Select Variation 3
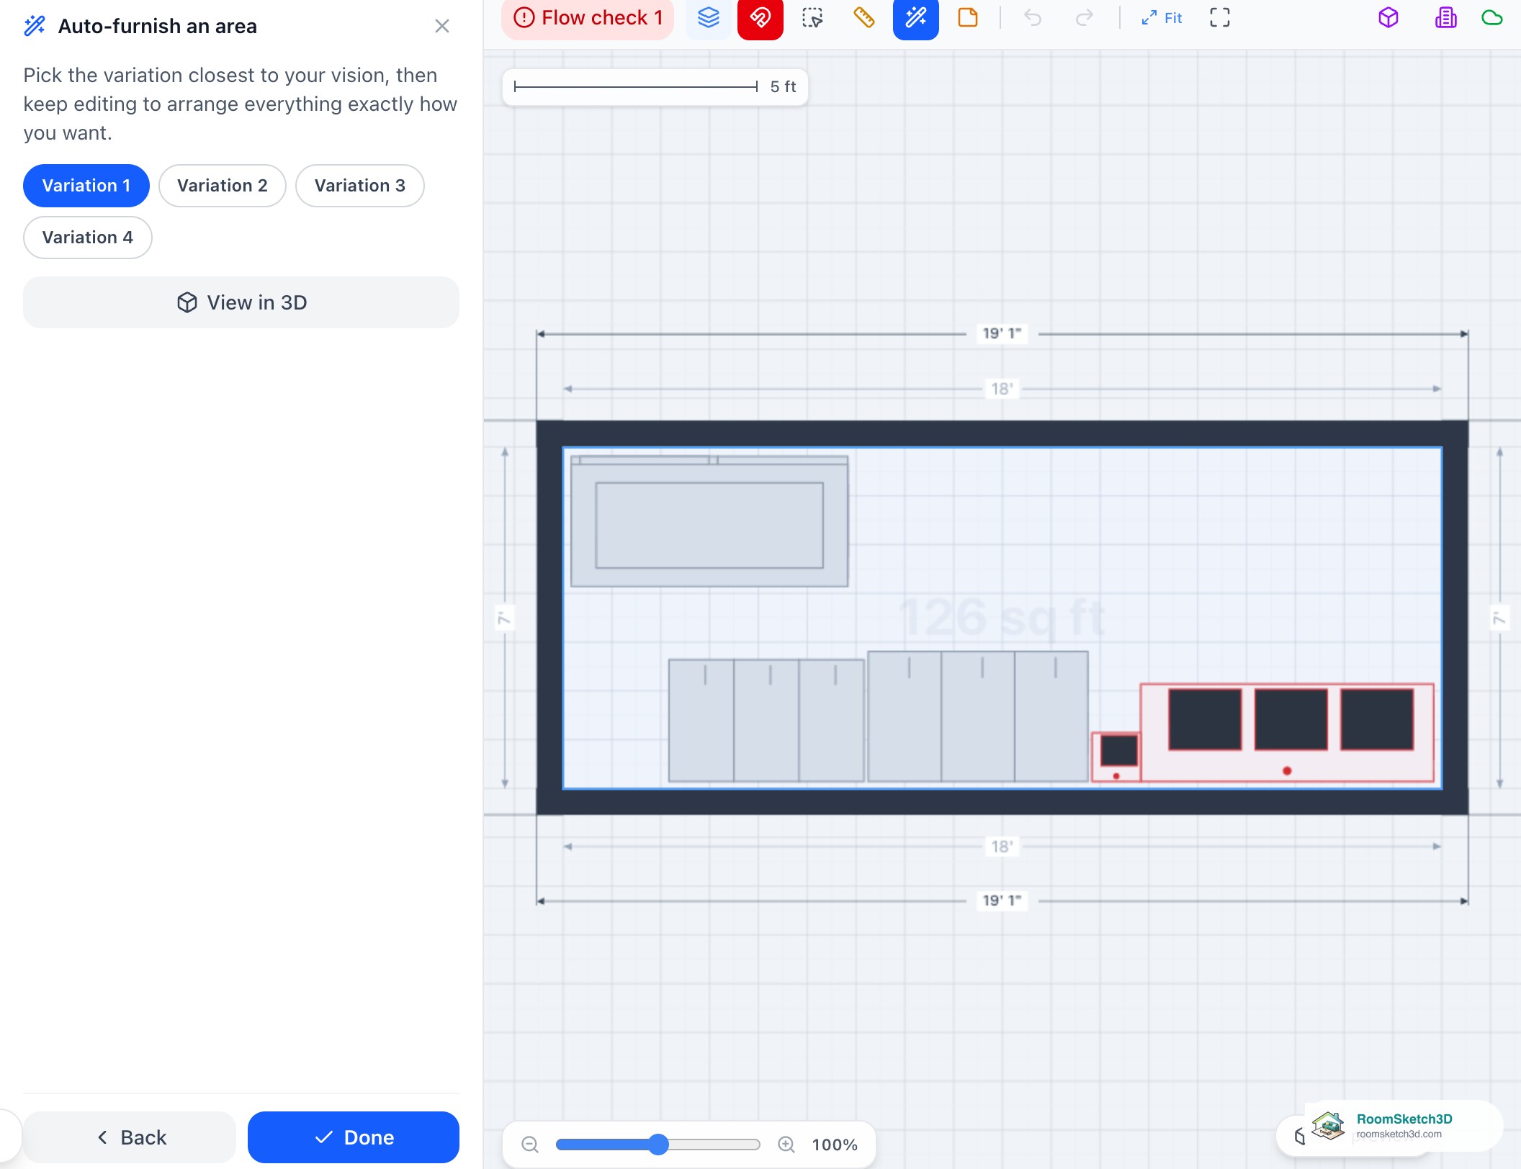The width and height of the screenshot is (1521, 1169). tap(360, 186)
